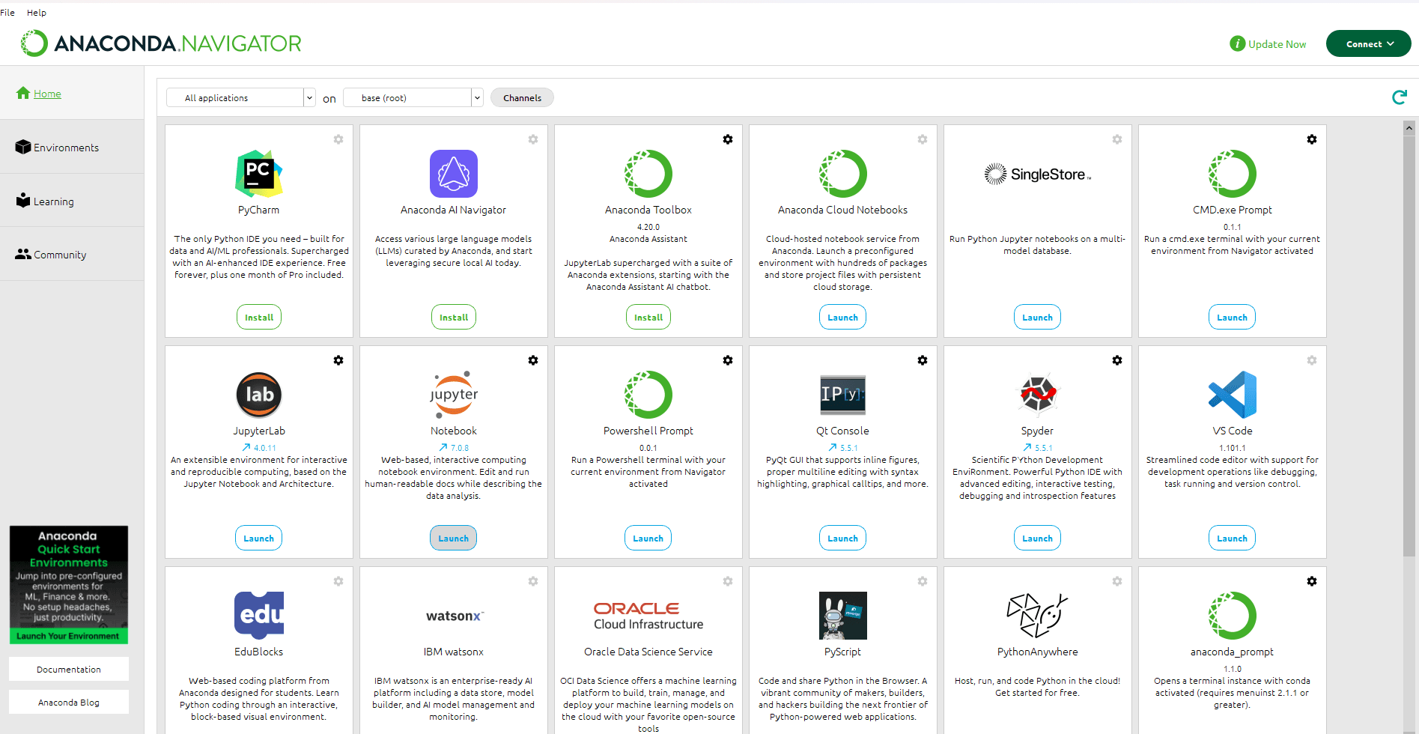Open Powershell Prompt gear options
The image size is (1419, 734).
click(x=728, y=360)
